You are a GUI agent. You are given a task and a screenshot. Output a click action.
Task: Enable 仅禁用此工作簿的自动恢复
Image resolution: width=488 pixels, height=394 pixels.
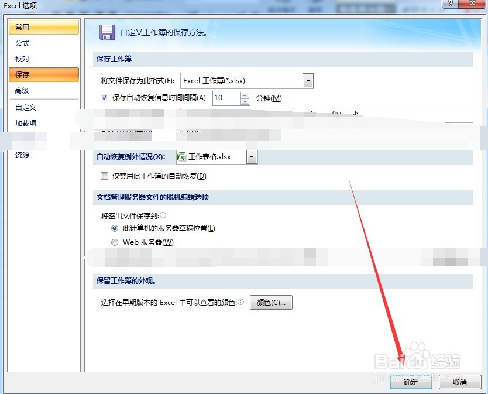click(104, 176)
